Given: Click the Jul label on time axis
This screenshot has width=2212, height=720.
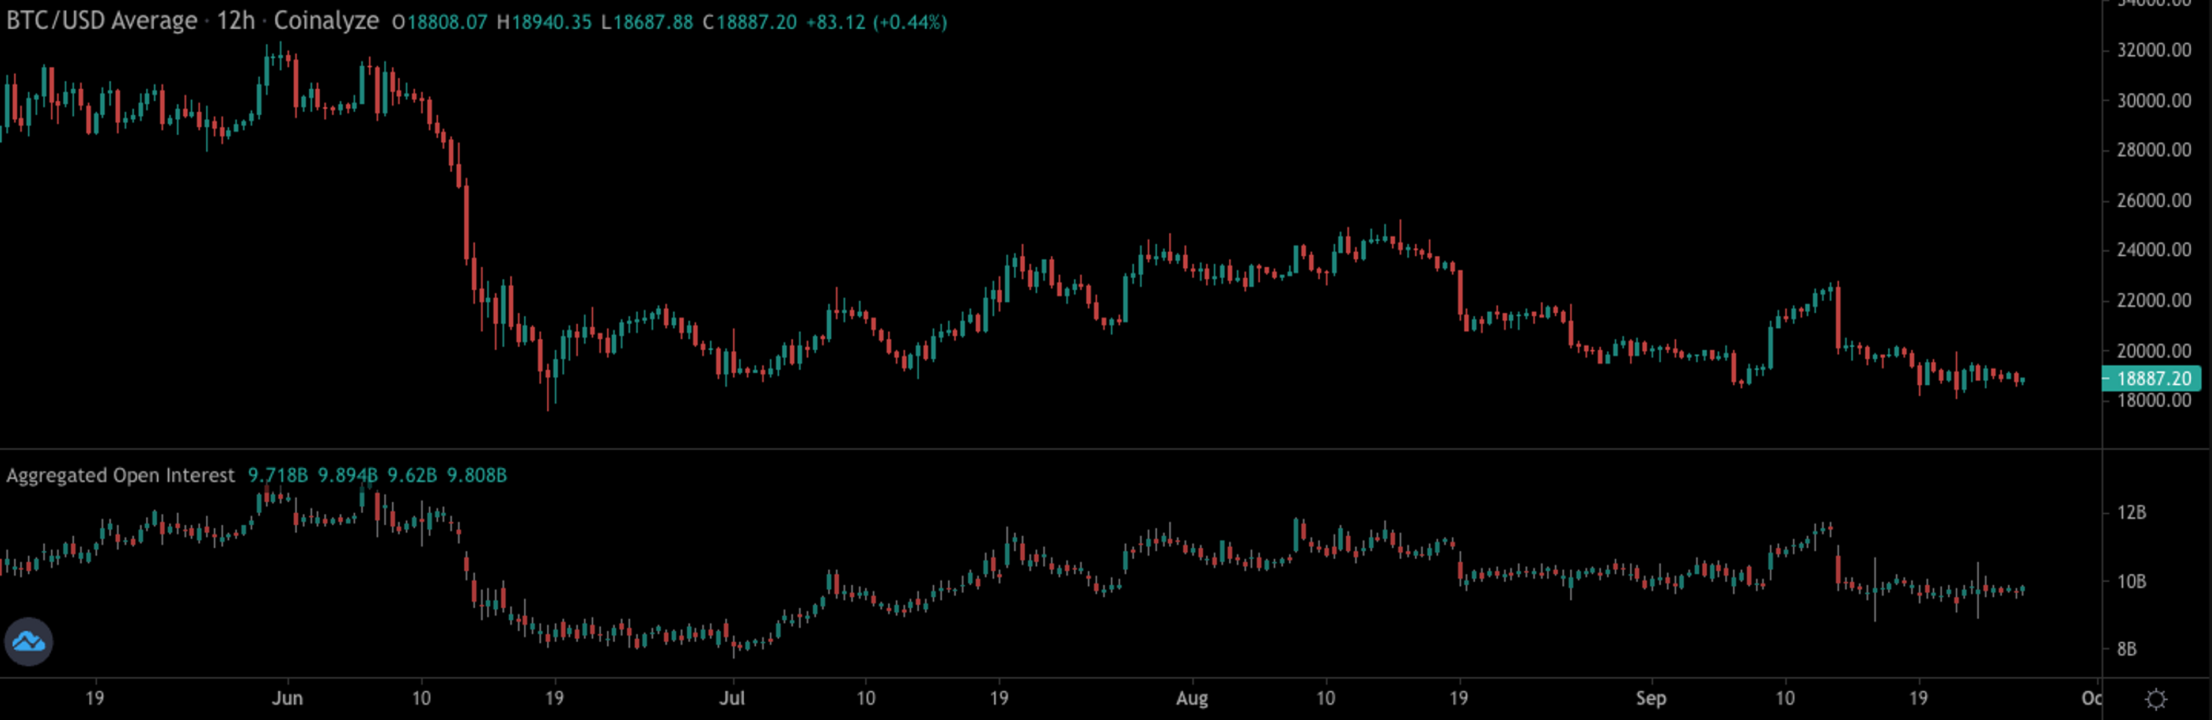Looking at the screenshot, I should (x=732, y=699).
